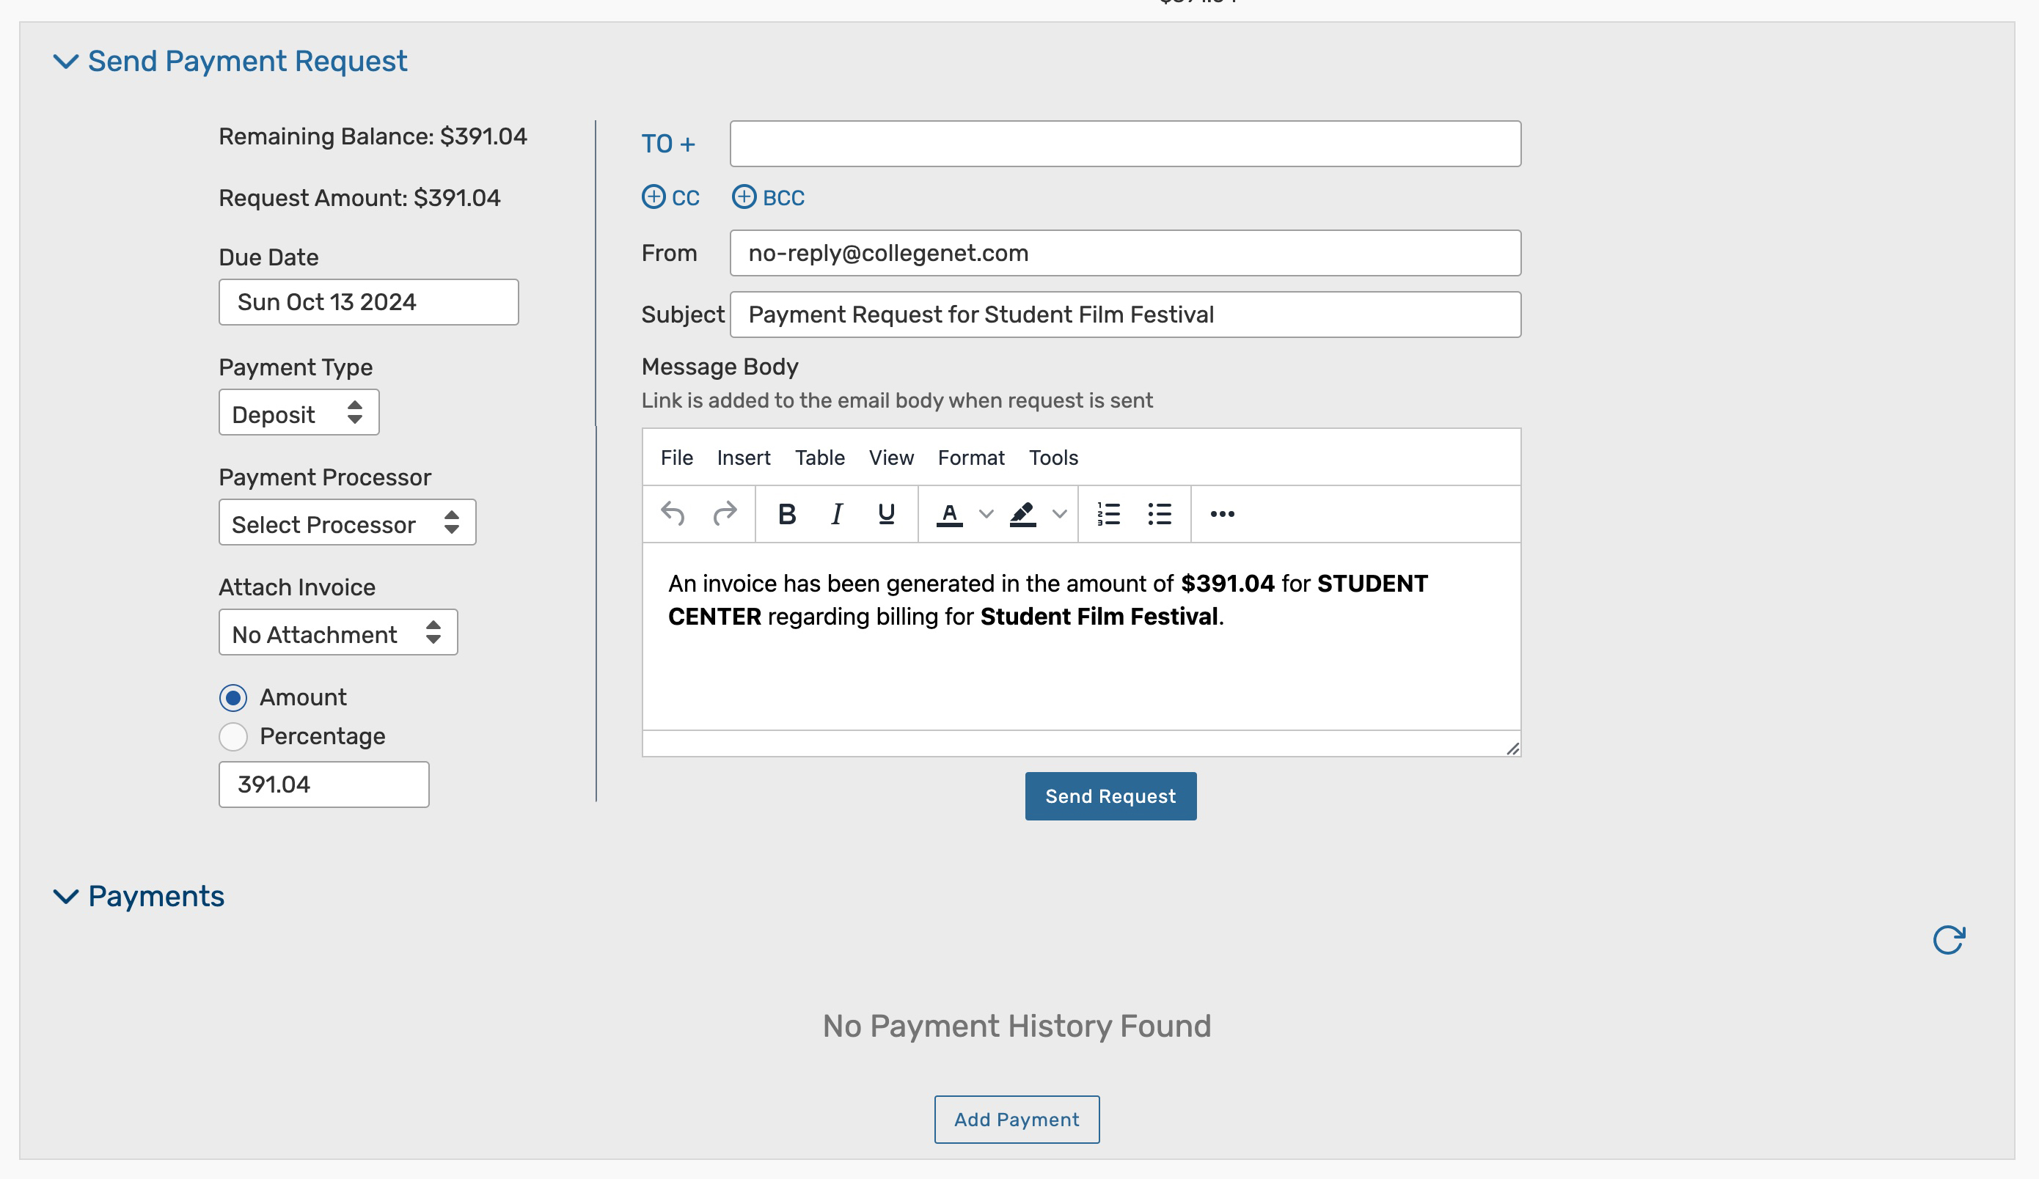Apply the text color swatch button
This screenshot has width=2039, height=1179.
click(949, 513)
